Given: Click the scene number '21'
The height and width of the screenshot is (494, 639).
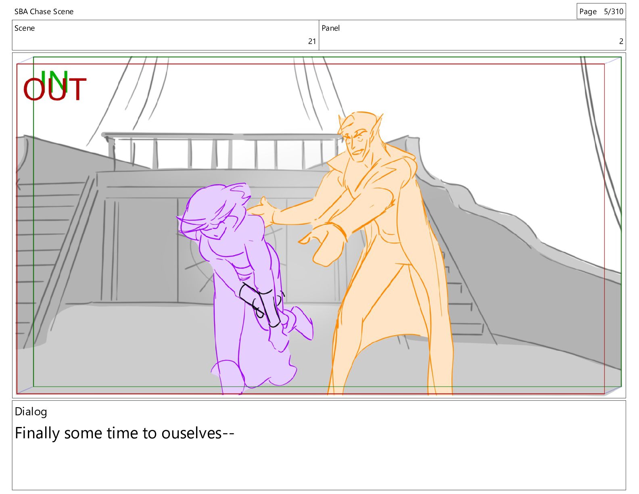Looking at the screenshot, I should click(x=312, y=41).
